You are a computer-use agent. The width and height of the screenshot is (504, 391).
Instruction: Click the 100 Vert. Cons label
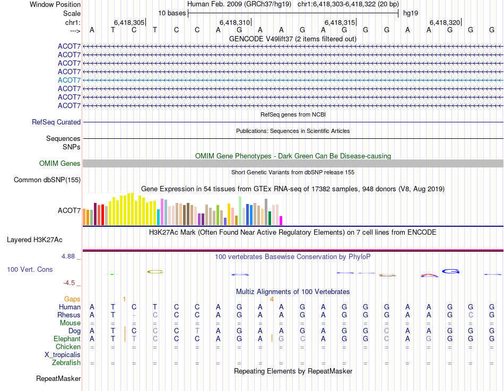click(x=30, y=270)
